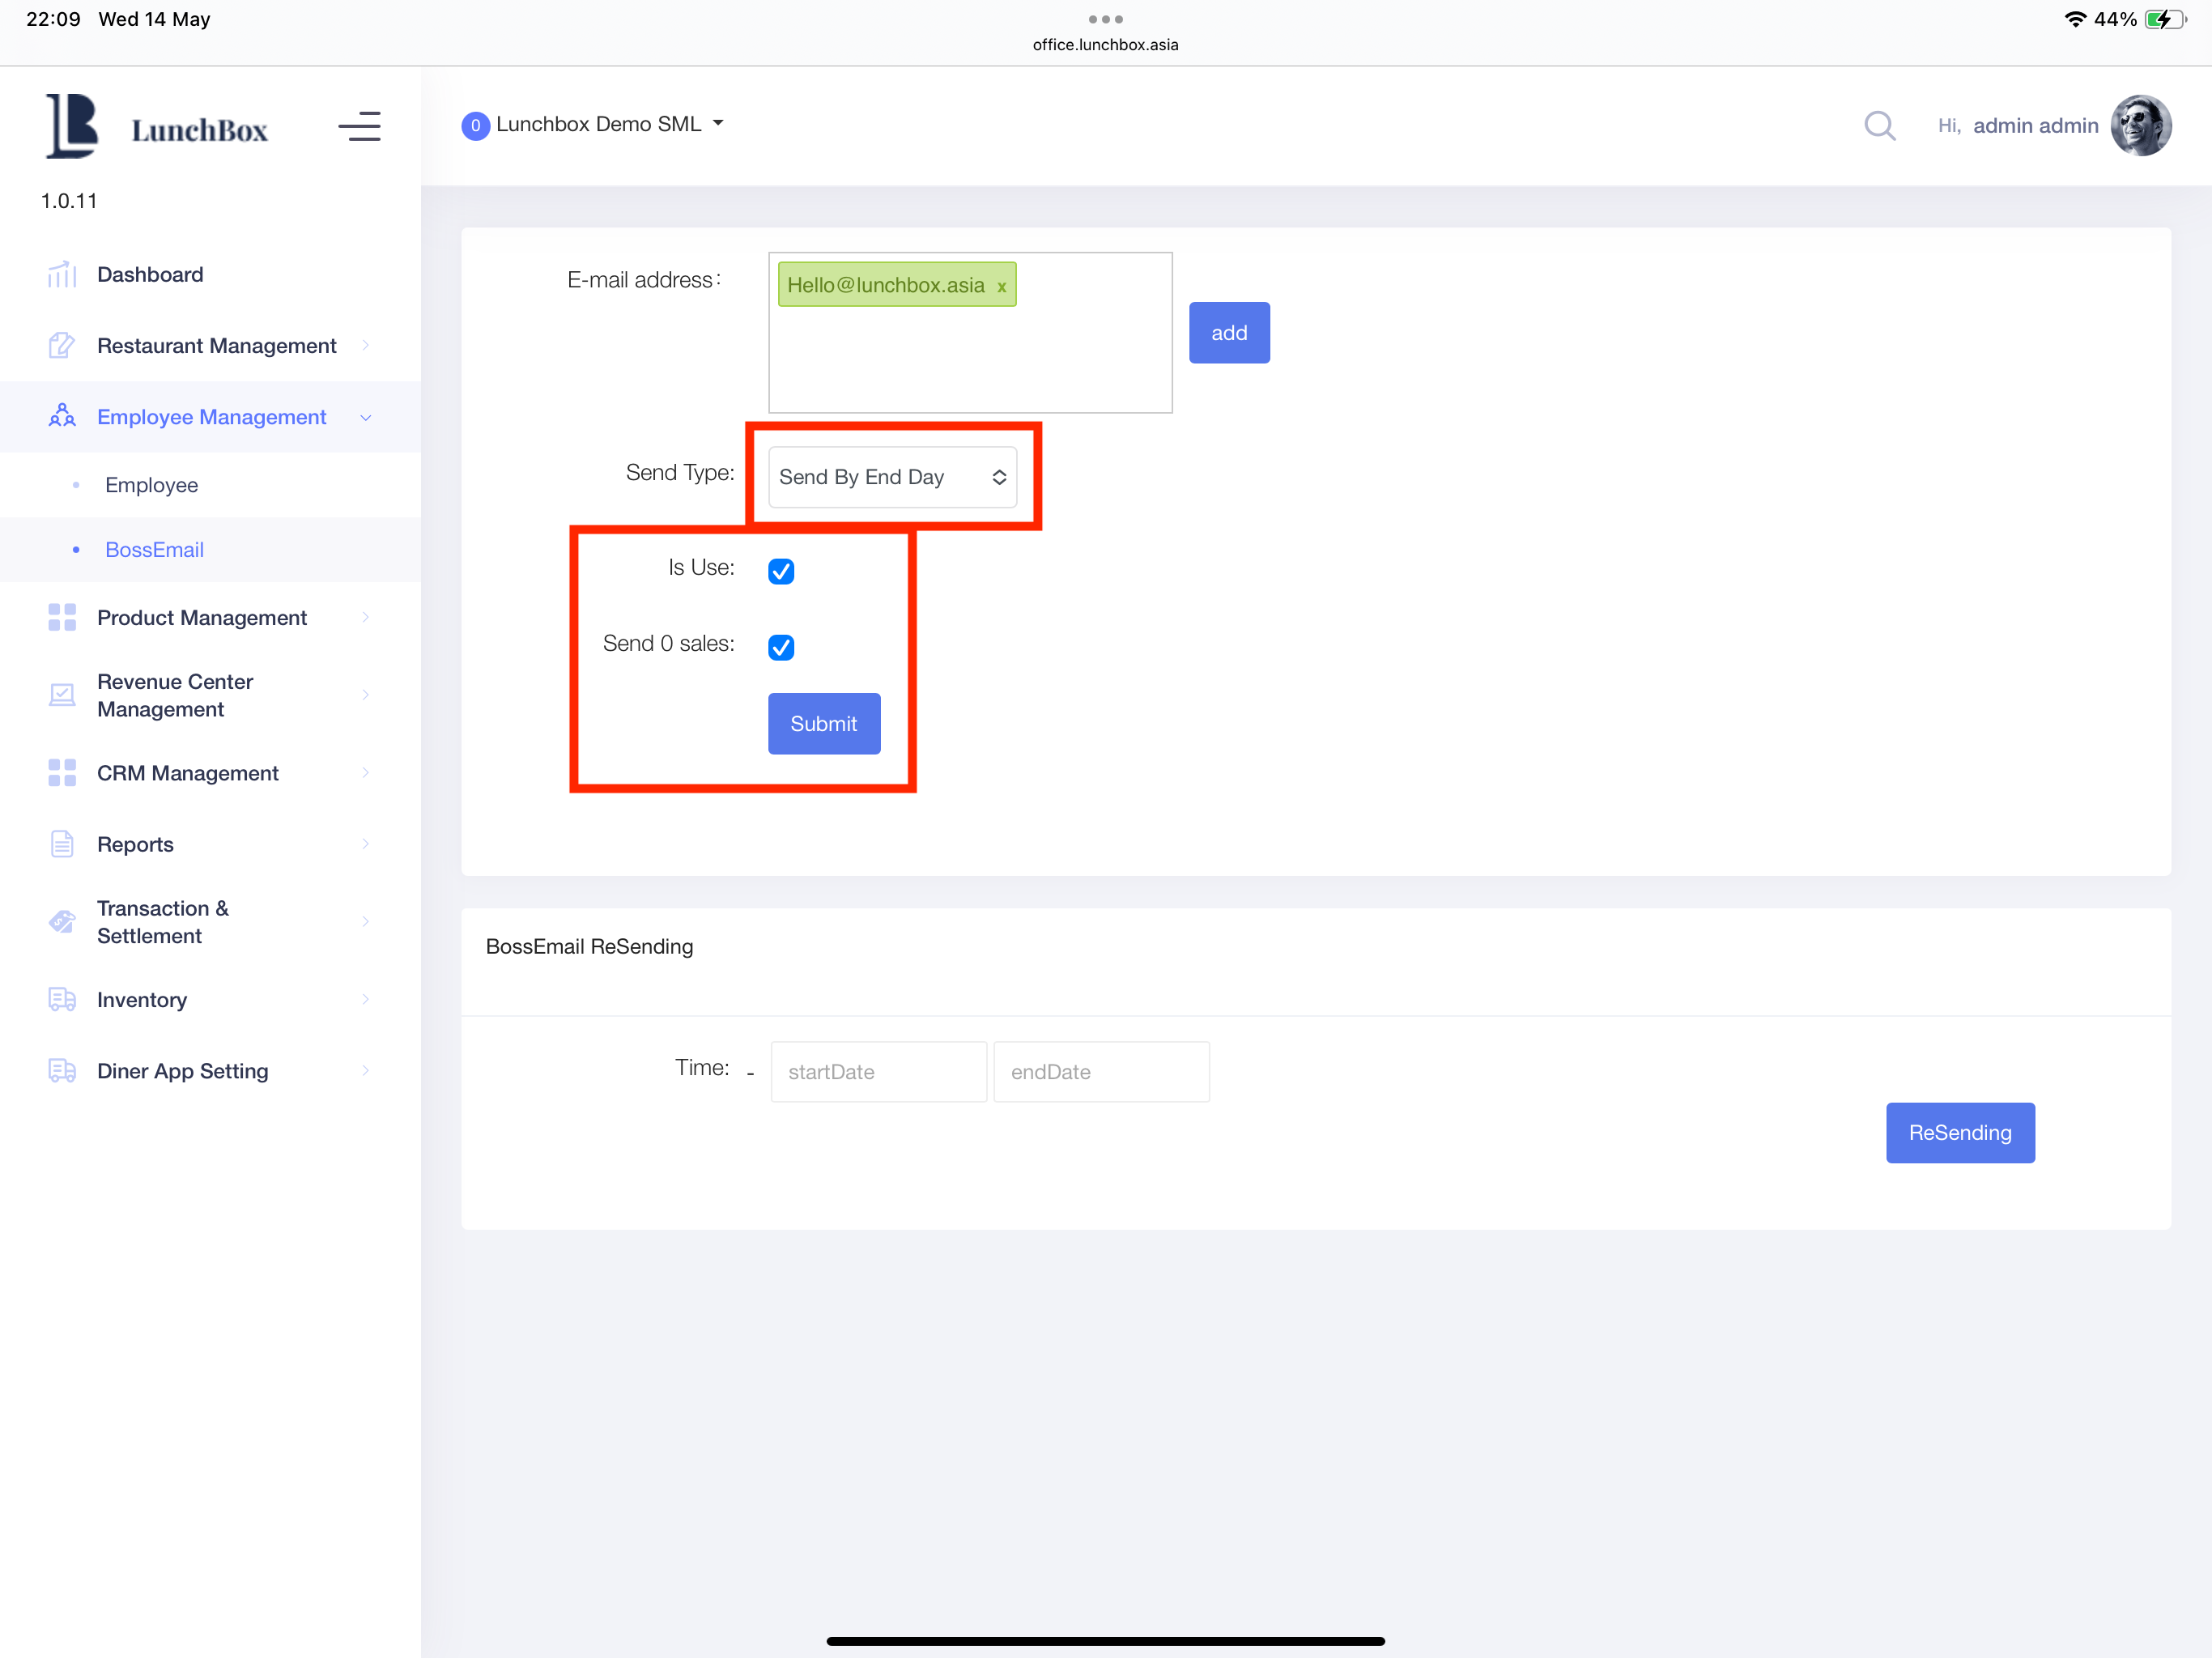
Task: Click the LunchBox logo icon
Action: pos(72,126)
